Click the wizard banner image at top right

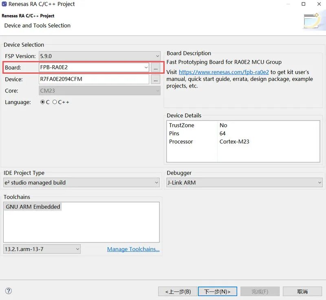pos(311,21)
